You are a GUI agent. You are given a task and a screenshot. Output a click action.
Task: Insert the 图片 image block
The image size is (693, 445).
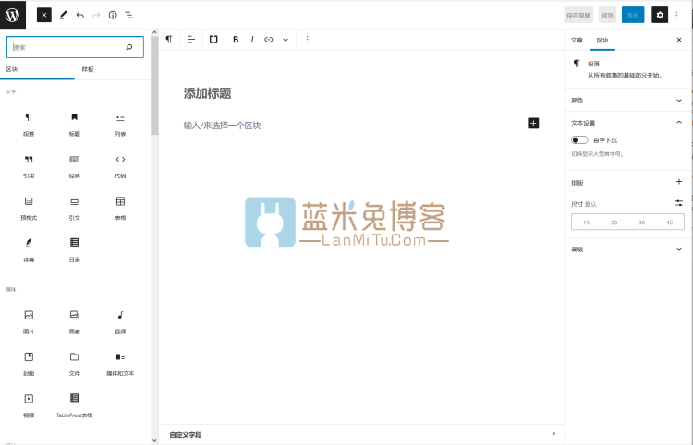(29, 322)
